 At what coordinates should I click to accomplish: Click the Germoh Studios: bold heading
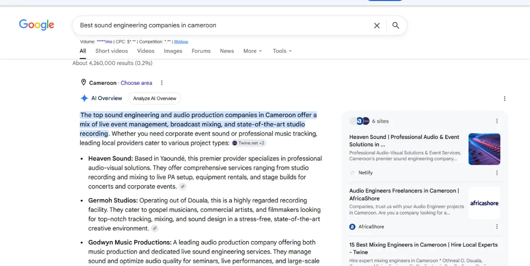click(x=113, y=200)
